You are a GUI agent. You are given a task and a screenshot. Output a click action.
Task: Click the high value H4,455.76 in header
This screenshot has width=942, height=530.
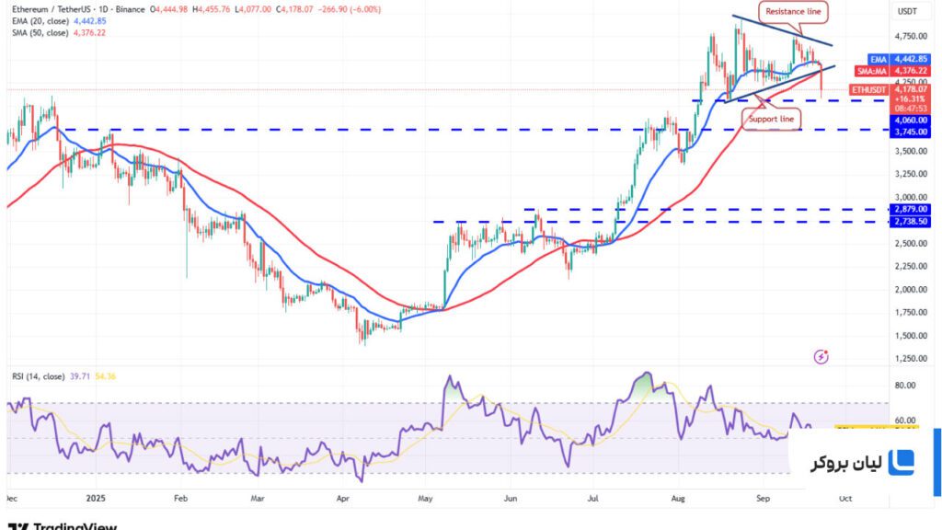[212, 9]
